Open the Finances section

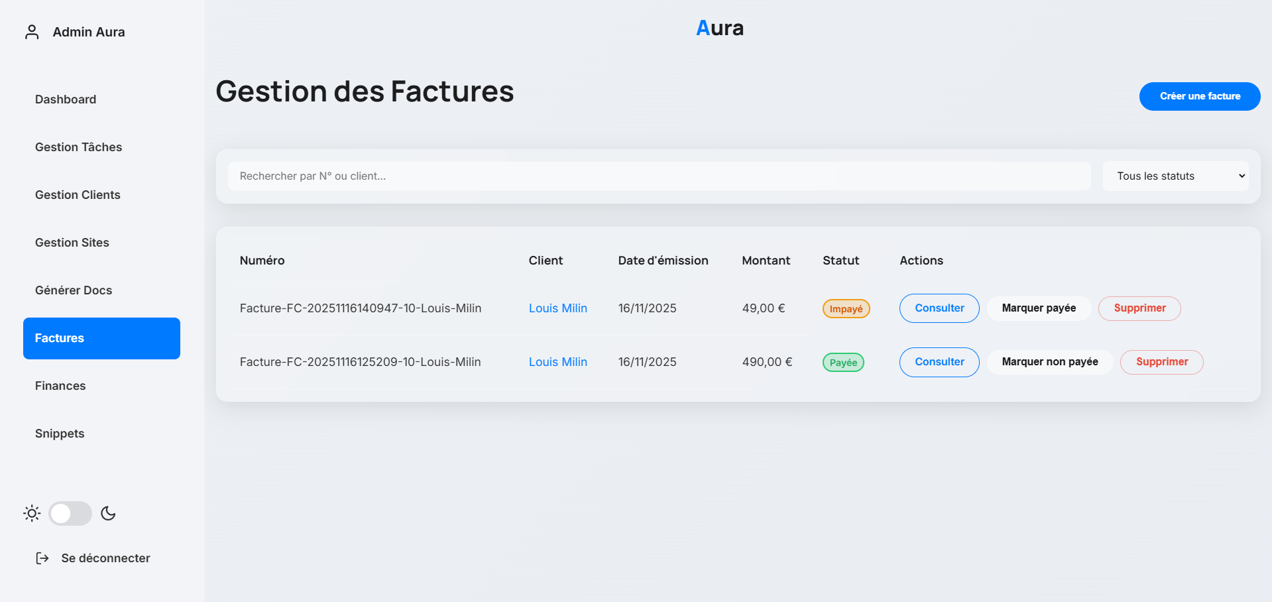tap(60, 386)
